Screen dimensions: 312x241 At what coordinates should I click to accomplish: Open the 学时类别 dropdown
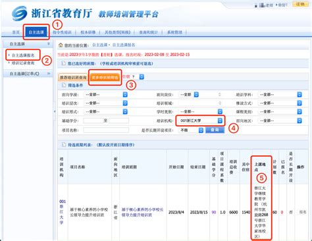coord(201,112)
